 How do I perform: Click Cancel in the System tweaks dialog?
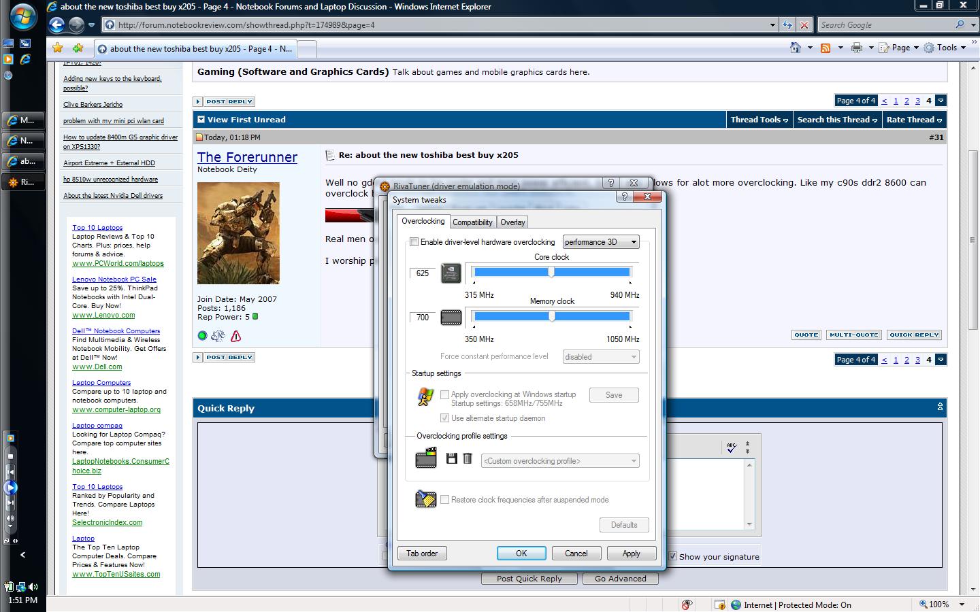(x=576, y=554)
